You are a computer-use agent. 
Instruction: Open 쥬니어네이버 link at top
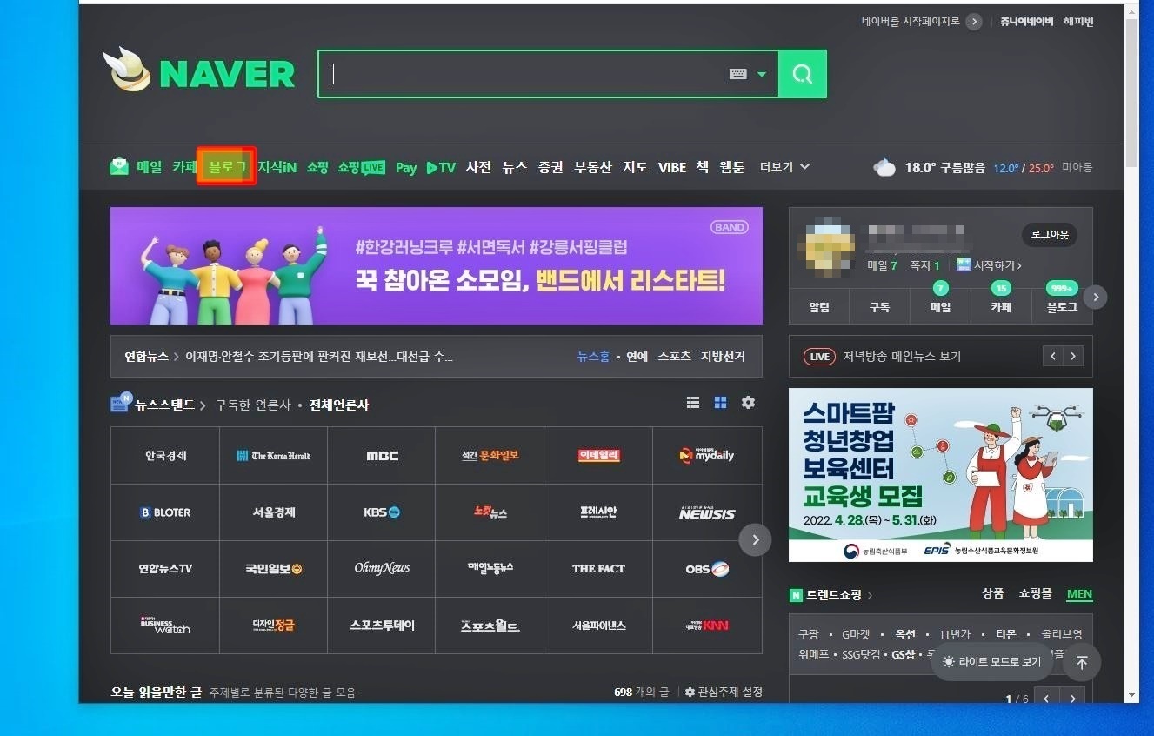click(x=1027, y=22)
